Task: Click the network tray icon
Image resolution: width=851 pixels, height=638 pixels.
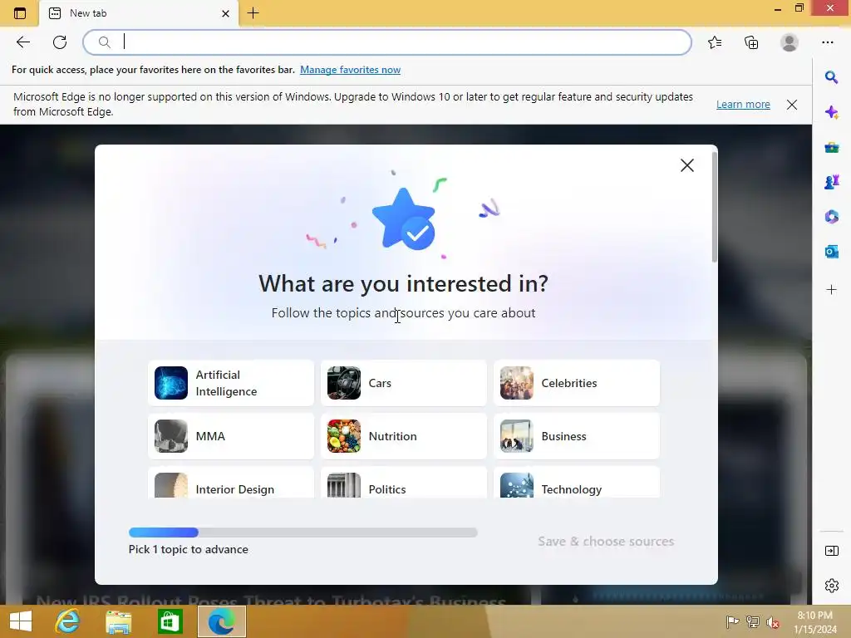Action: (753, 621)
